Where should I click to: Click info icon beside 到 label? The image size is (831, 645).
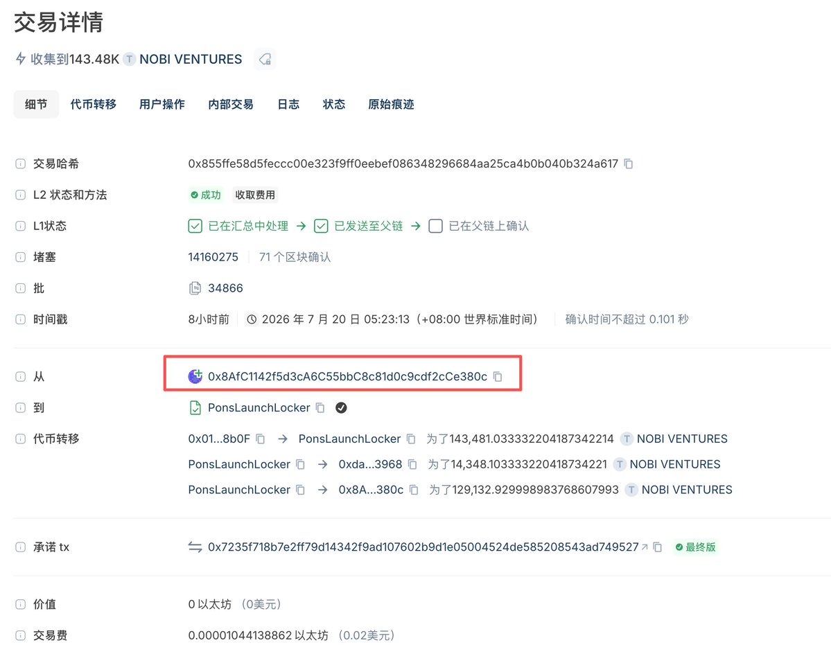click(21, 408)
